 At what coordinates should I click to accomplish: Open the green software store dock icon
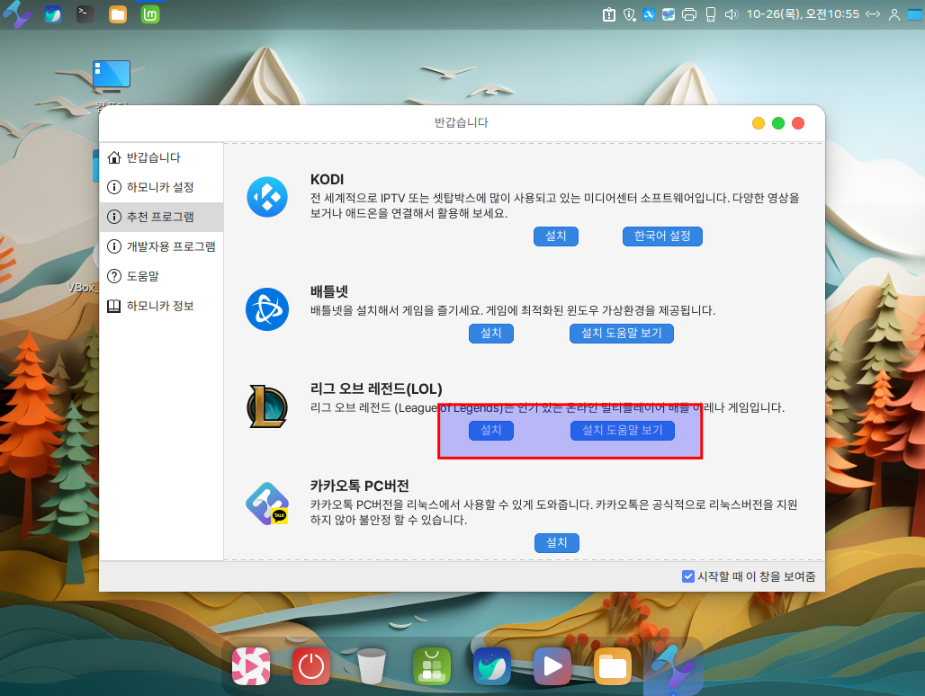432,666
